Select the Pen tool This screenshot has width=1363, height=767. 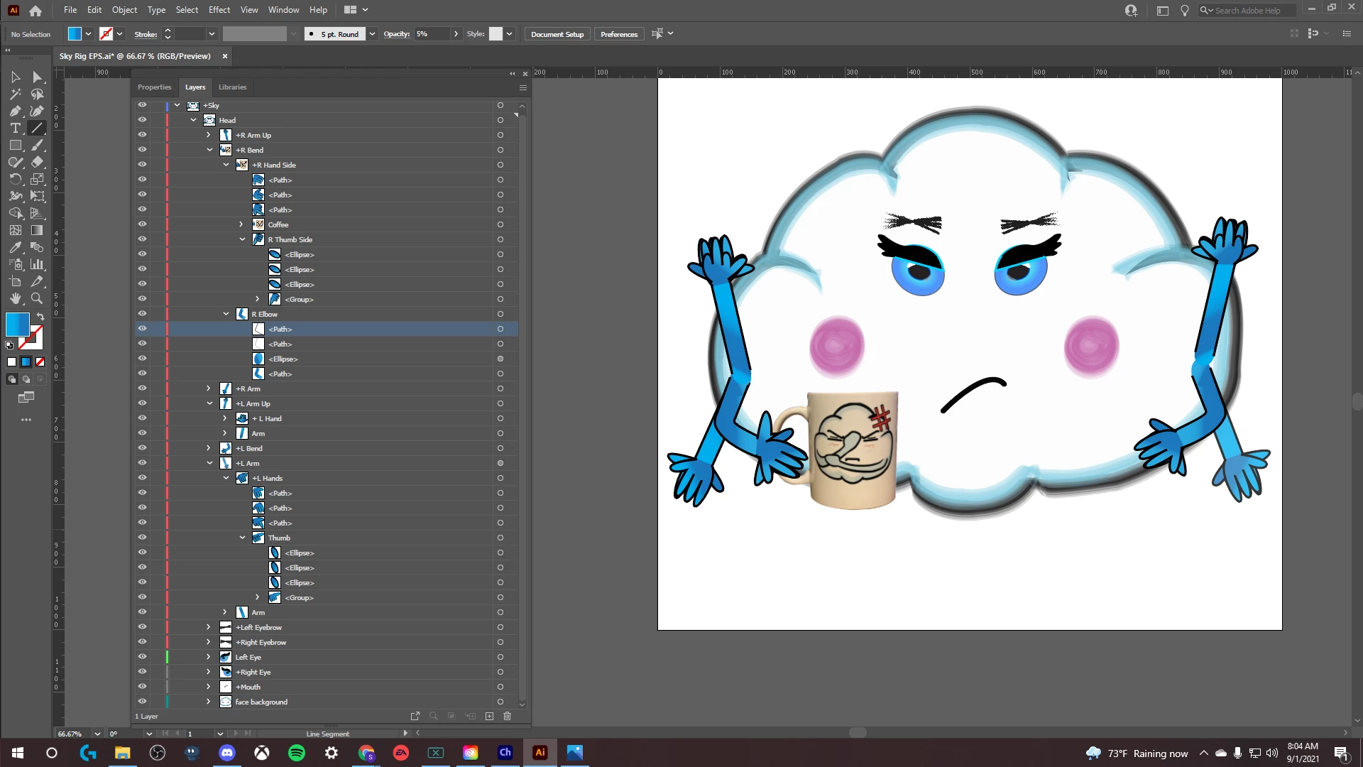(x=15, y=111)
